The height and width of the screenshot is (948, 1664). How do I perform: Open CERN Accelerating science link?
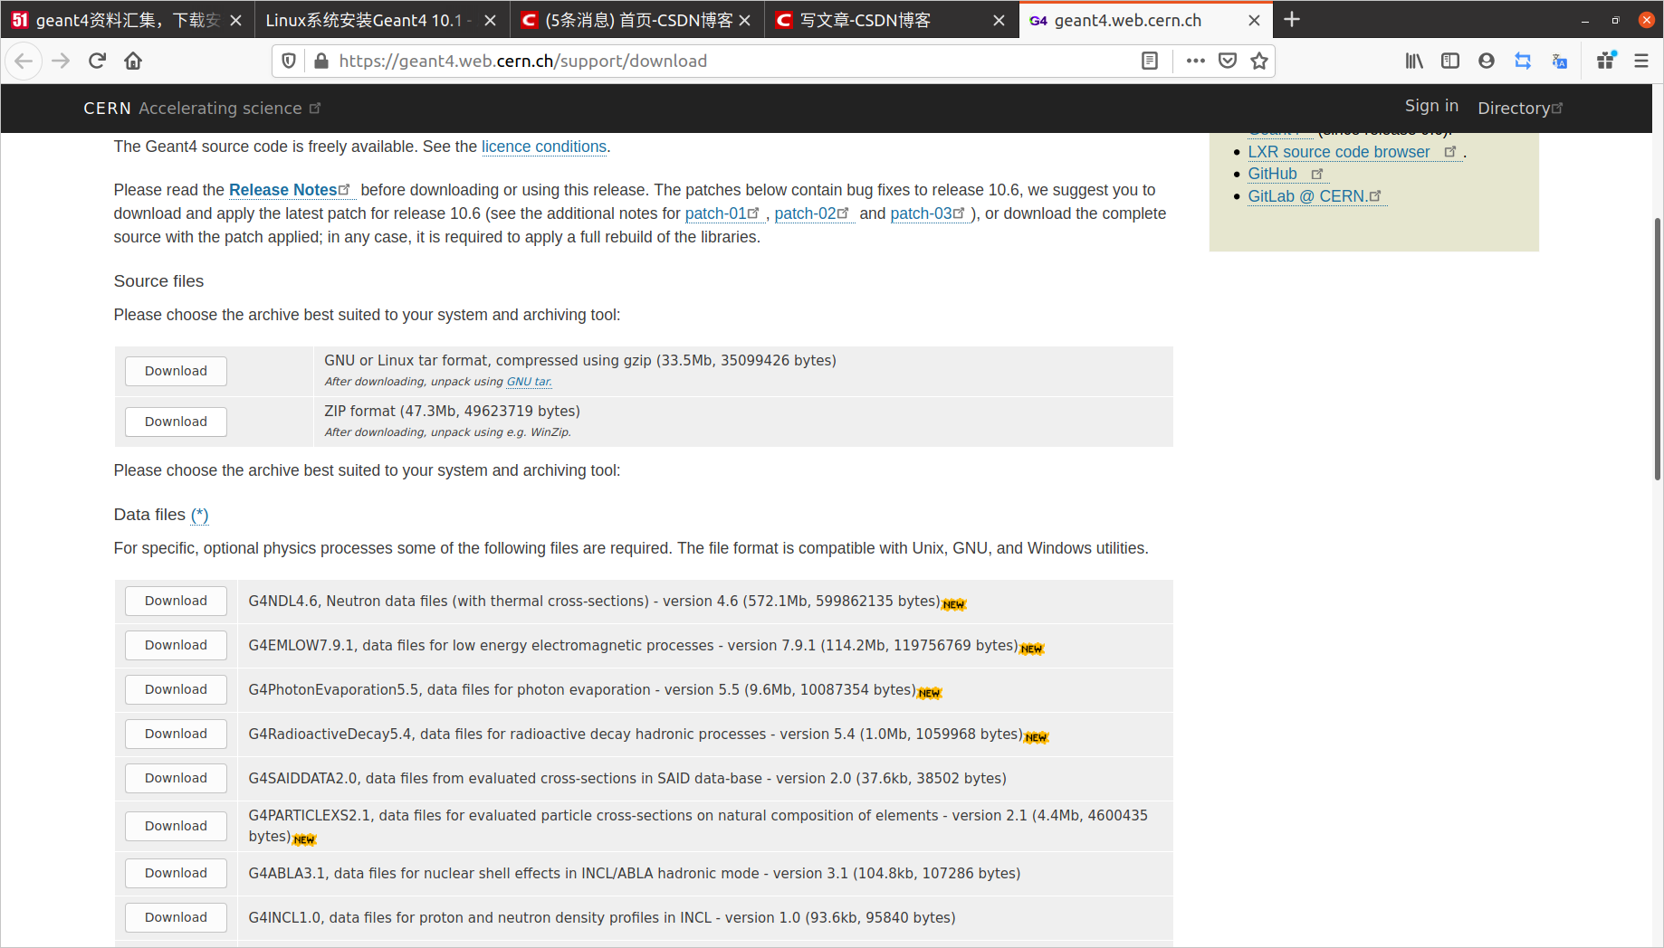(x=202, y=108)
